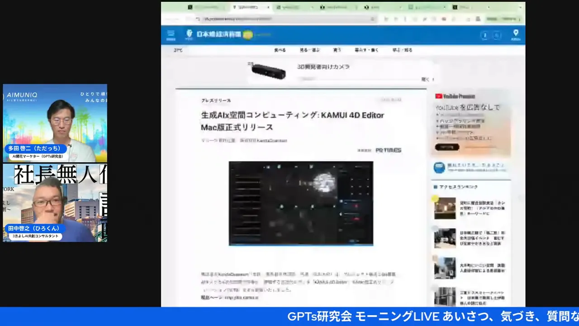
Task: Click the browser address bar
Action: [285, 19]
